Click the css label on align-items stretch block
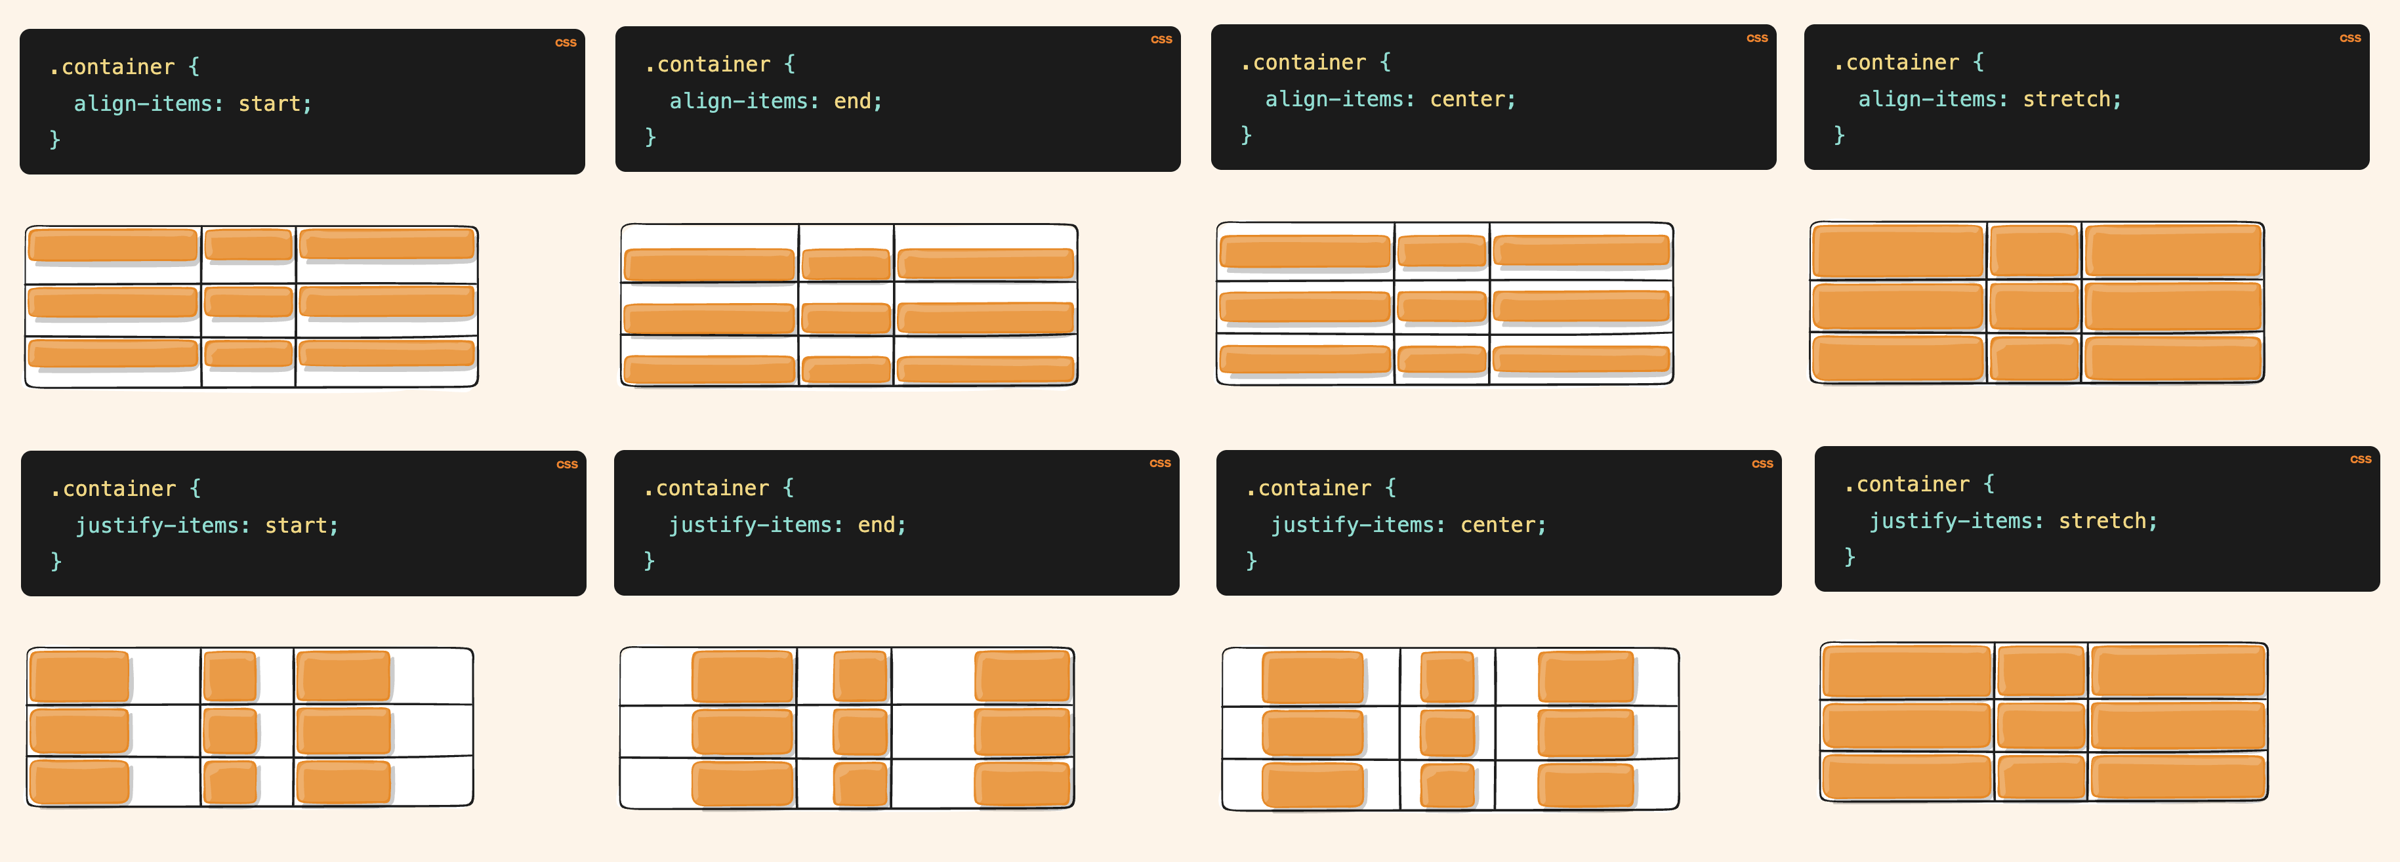This screenshot has height=862, width=2400. click(x=2349, y=38)
